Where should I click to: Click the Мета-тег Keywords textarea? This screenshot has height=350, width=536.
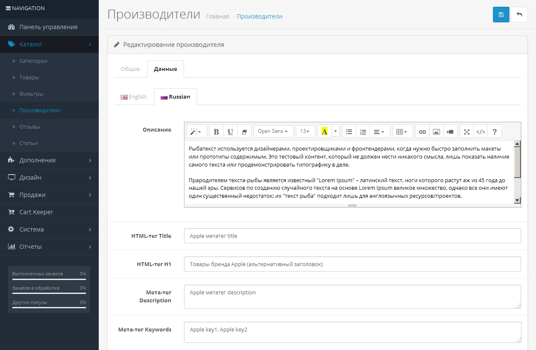pyautogui.click(x=352, y=332)
